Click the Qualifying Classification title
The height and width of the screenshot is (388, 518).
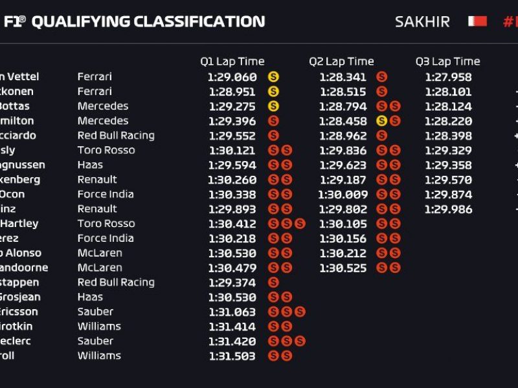click(148, 21)
